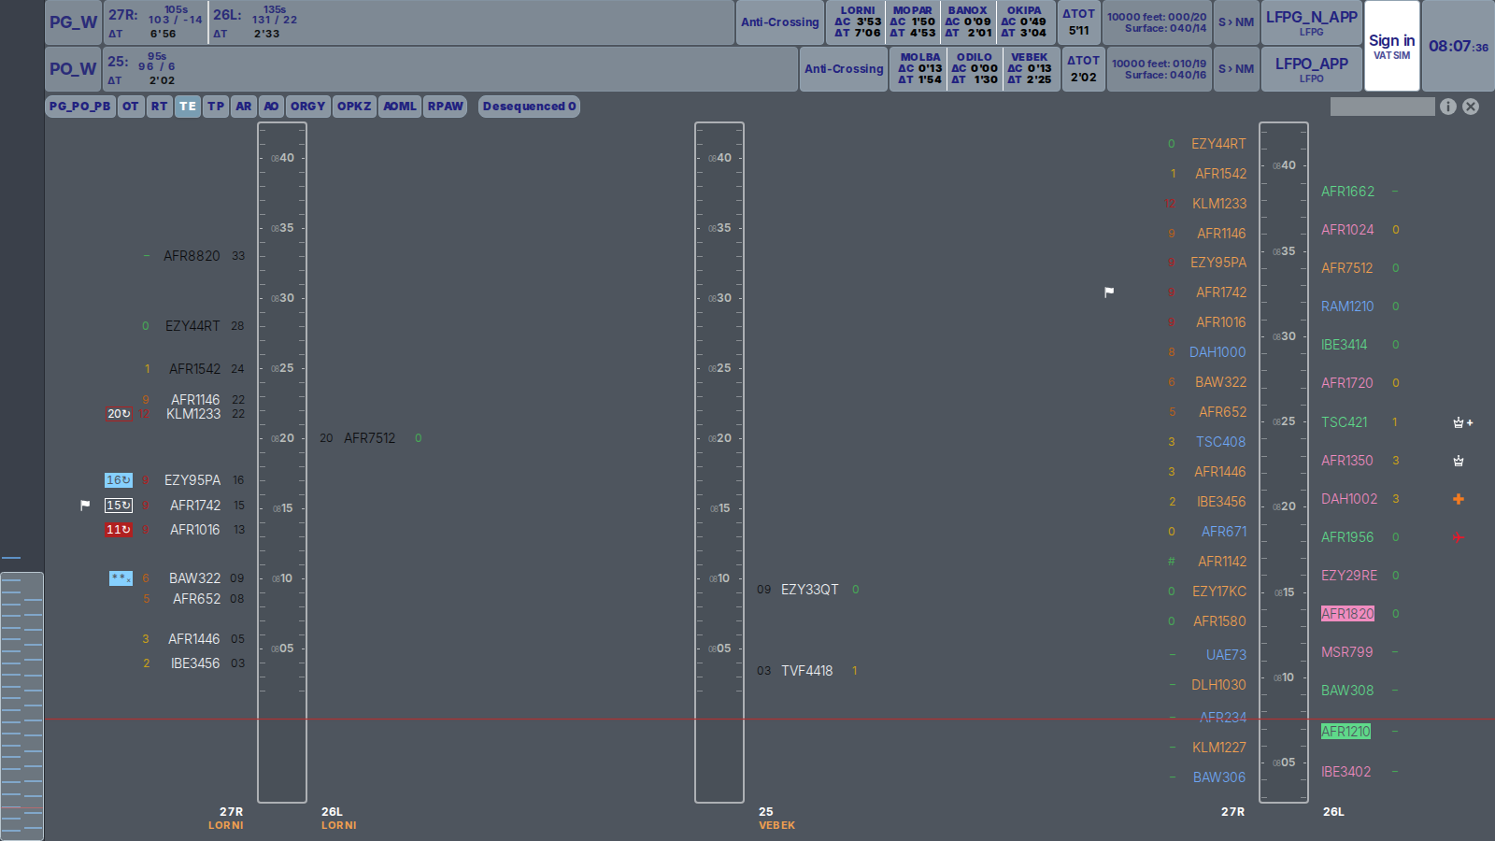This screenshot has height=841, width=1495.
Task: Open the Desequenced 0 list
Action: [x=529, y=107]
